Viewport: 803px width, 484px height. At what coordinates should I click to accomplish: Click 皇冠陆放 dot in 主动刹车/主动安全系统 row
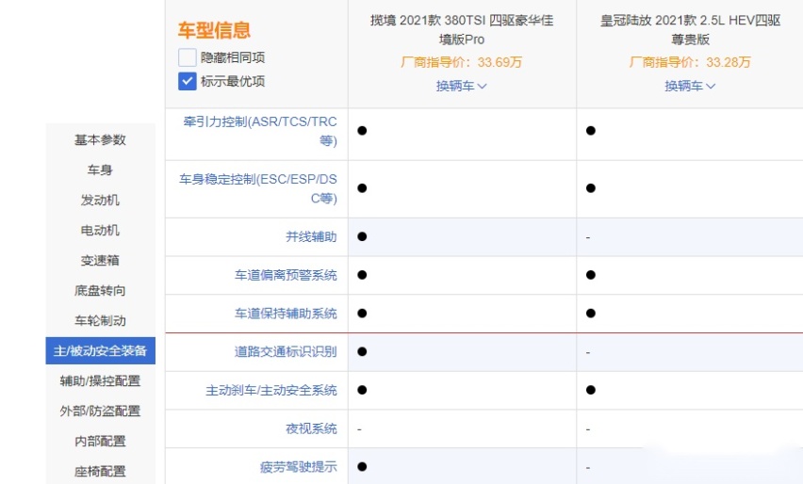click(x=591, y=390)
